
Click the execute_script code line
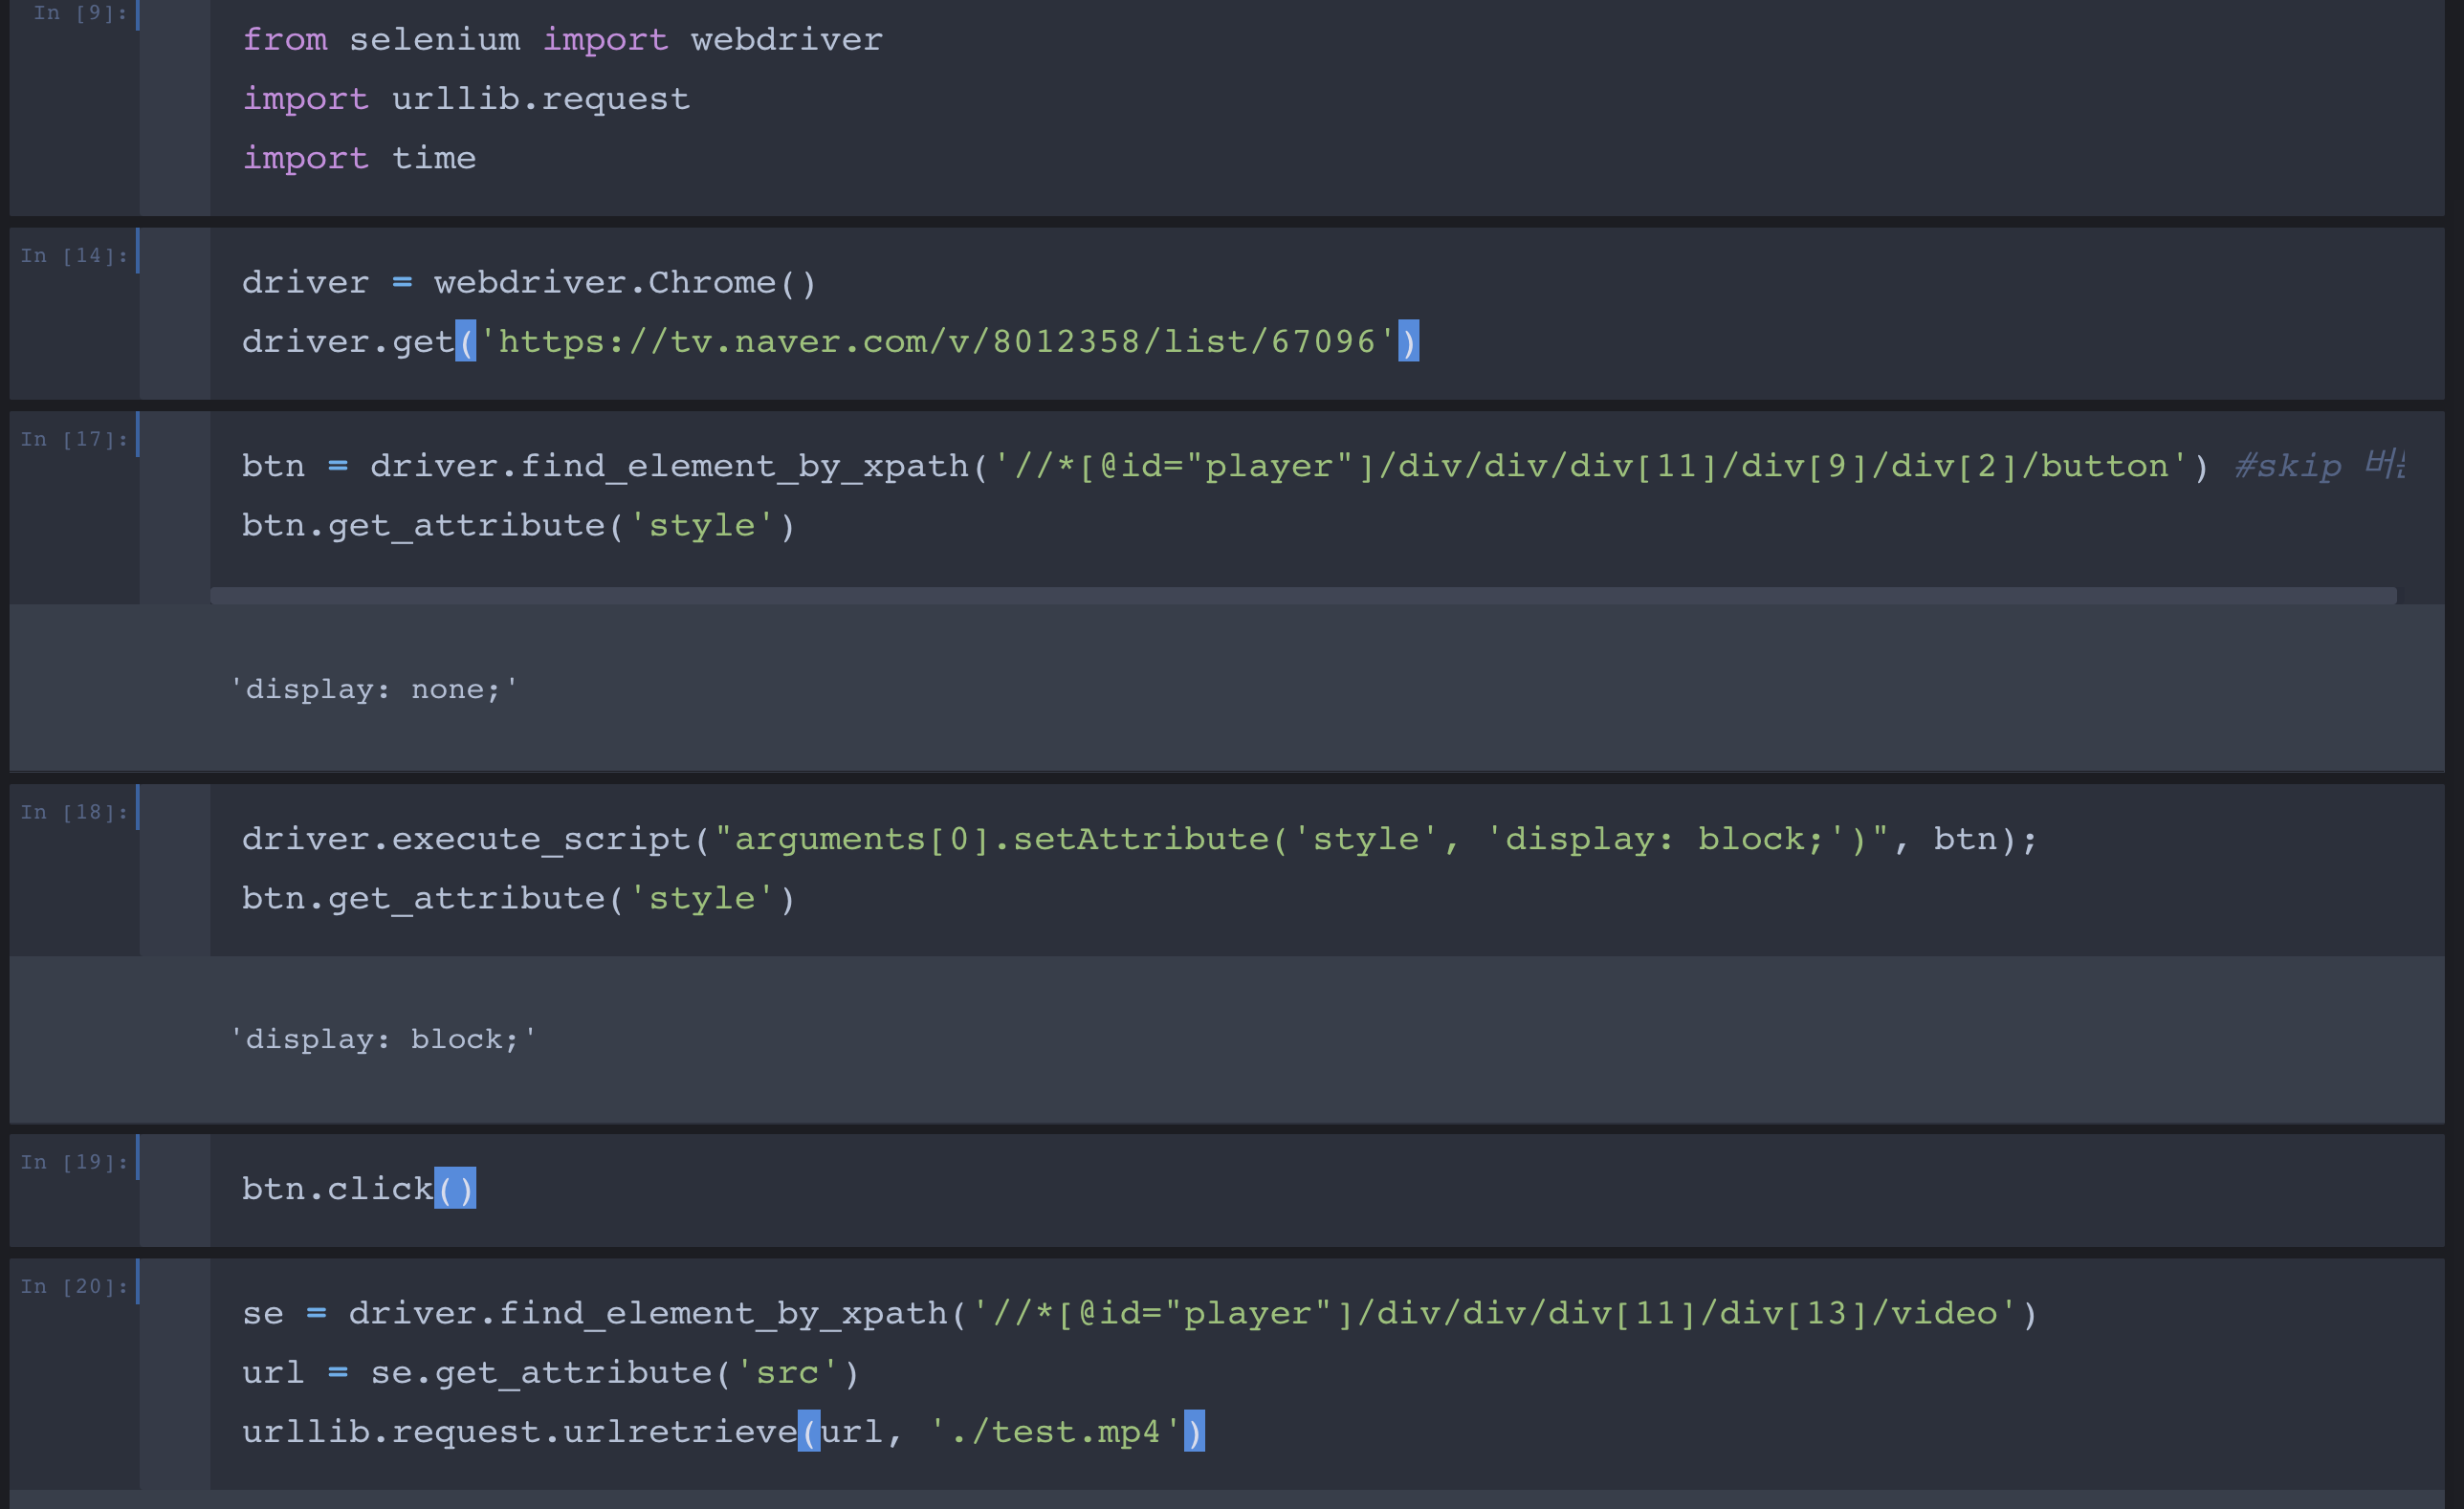pos(1138,839)
